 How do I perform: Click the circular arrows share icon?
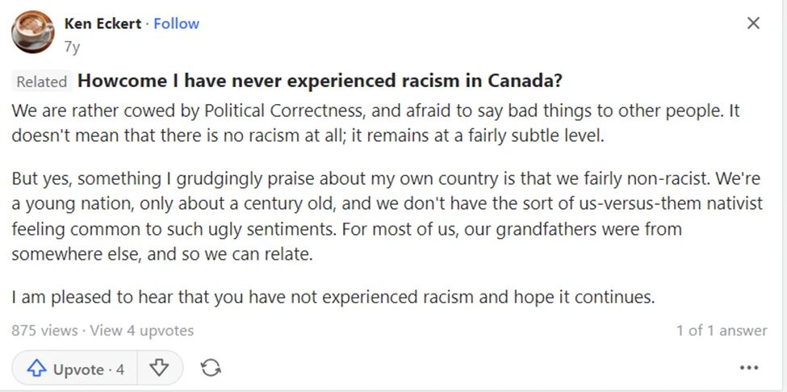point(211,369)
